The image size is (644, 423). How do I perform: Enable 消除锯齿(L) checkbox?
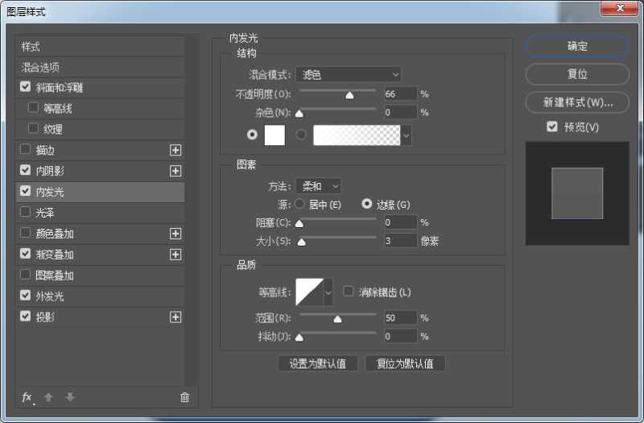click(x=349, y=292)
